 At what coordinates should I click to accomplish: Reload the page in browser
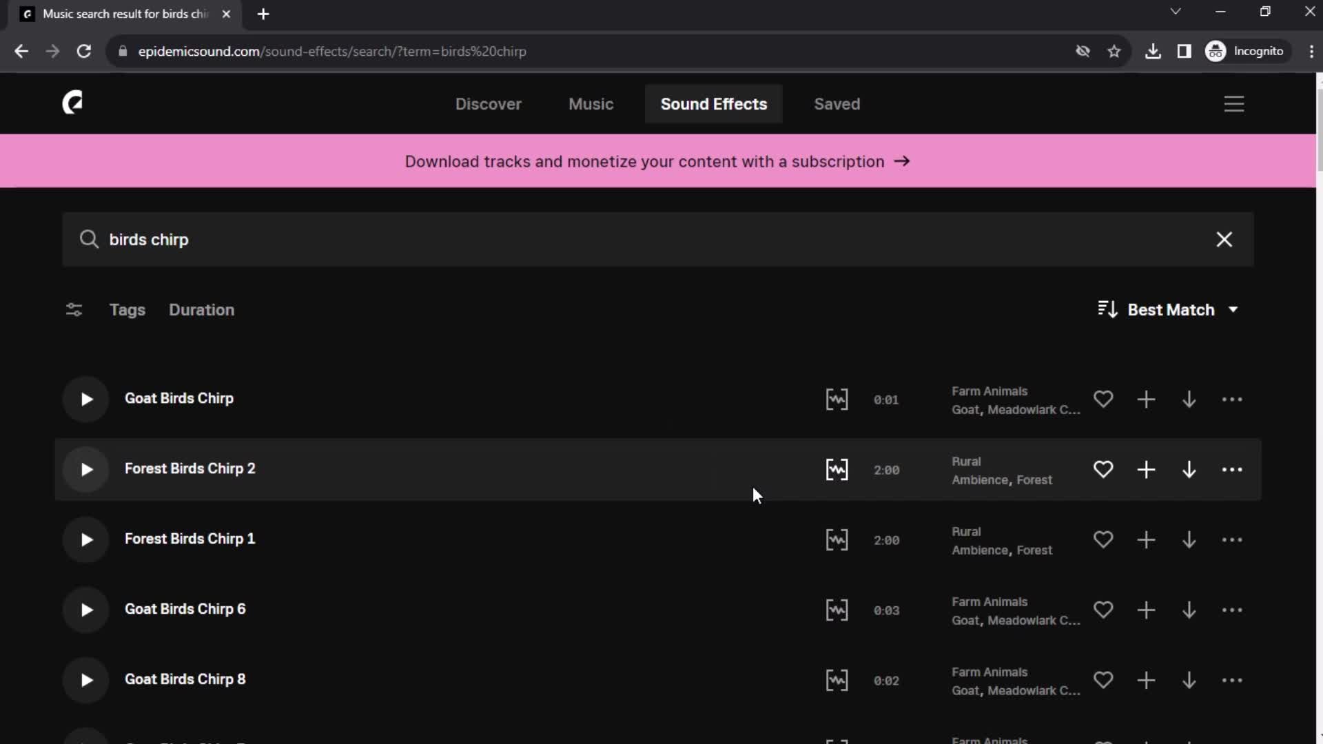(x=84, y=51)
